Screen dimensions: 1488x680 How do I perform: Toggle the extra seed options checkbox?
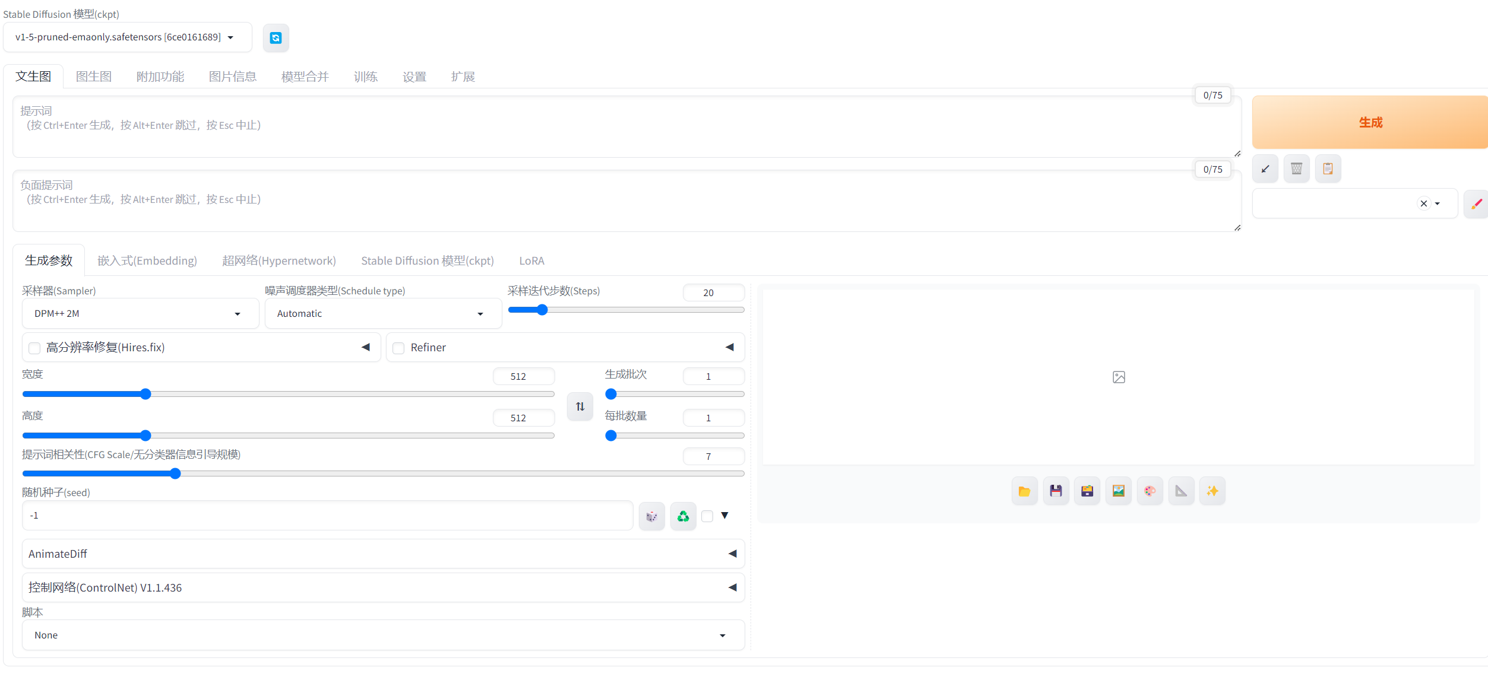pos(707,516)
